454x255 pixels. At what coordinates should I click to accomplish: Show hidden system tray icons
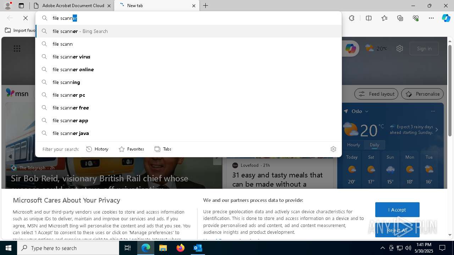click(382, 248)
